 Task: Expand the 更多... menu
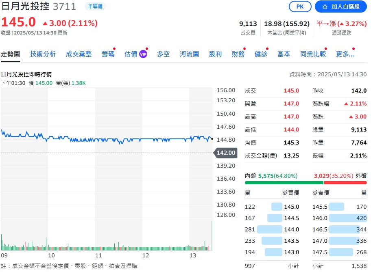click(x=345, y=54)
